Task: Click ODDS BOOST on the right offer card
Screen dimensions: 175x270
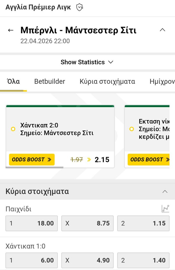Action: [149, 160]
